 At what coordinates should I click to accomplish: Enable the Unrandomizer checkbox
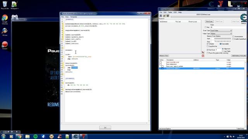[233, 37]
